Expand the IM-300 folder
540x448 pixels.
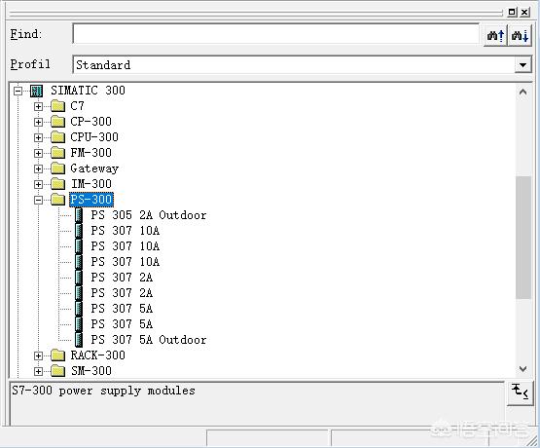(x=38, y=184)
